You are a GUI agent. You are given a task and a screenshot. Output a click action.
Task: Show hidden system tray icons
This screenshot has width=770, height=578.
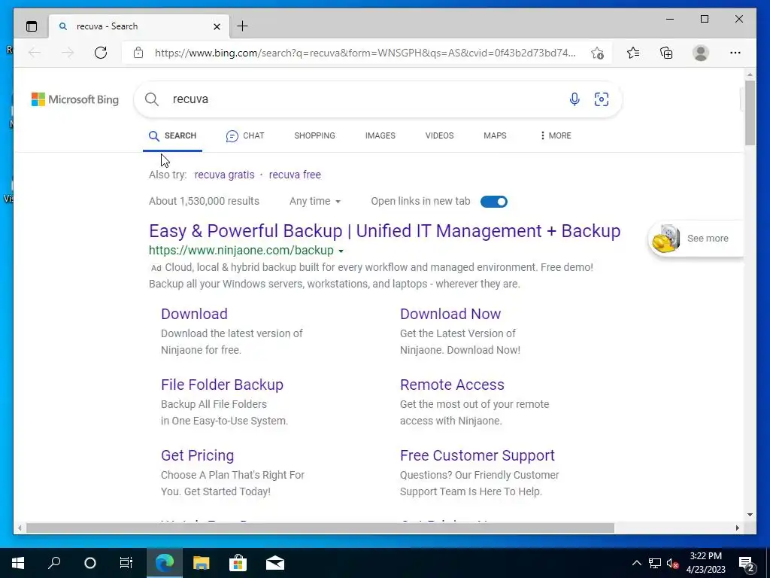pos(636,563)
